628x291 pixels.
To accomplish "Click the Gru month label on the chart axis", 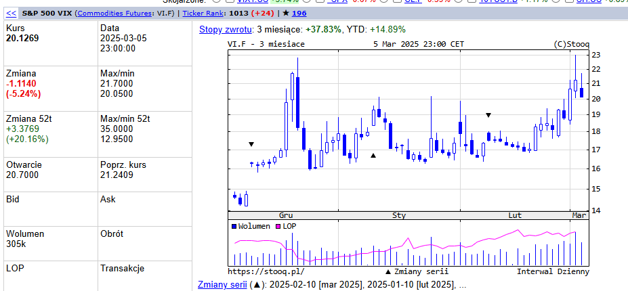I will (286, 215).
